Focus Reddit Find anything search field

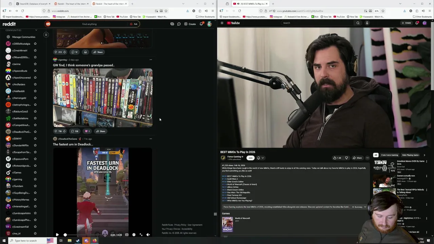point(90,24)
